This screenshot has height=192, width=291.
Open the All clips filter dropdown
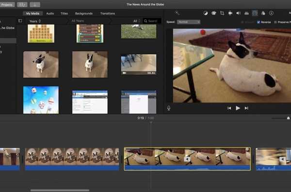point(137,21)
